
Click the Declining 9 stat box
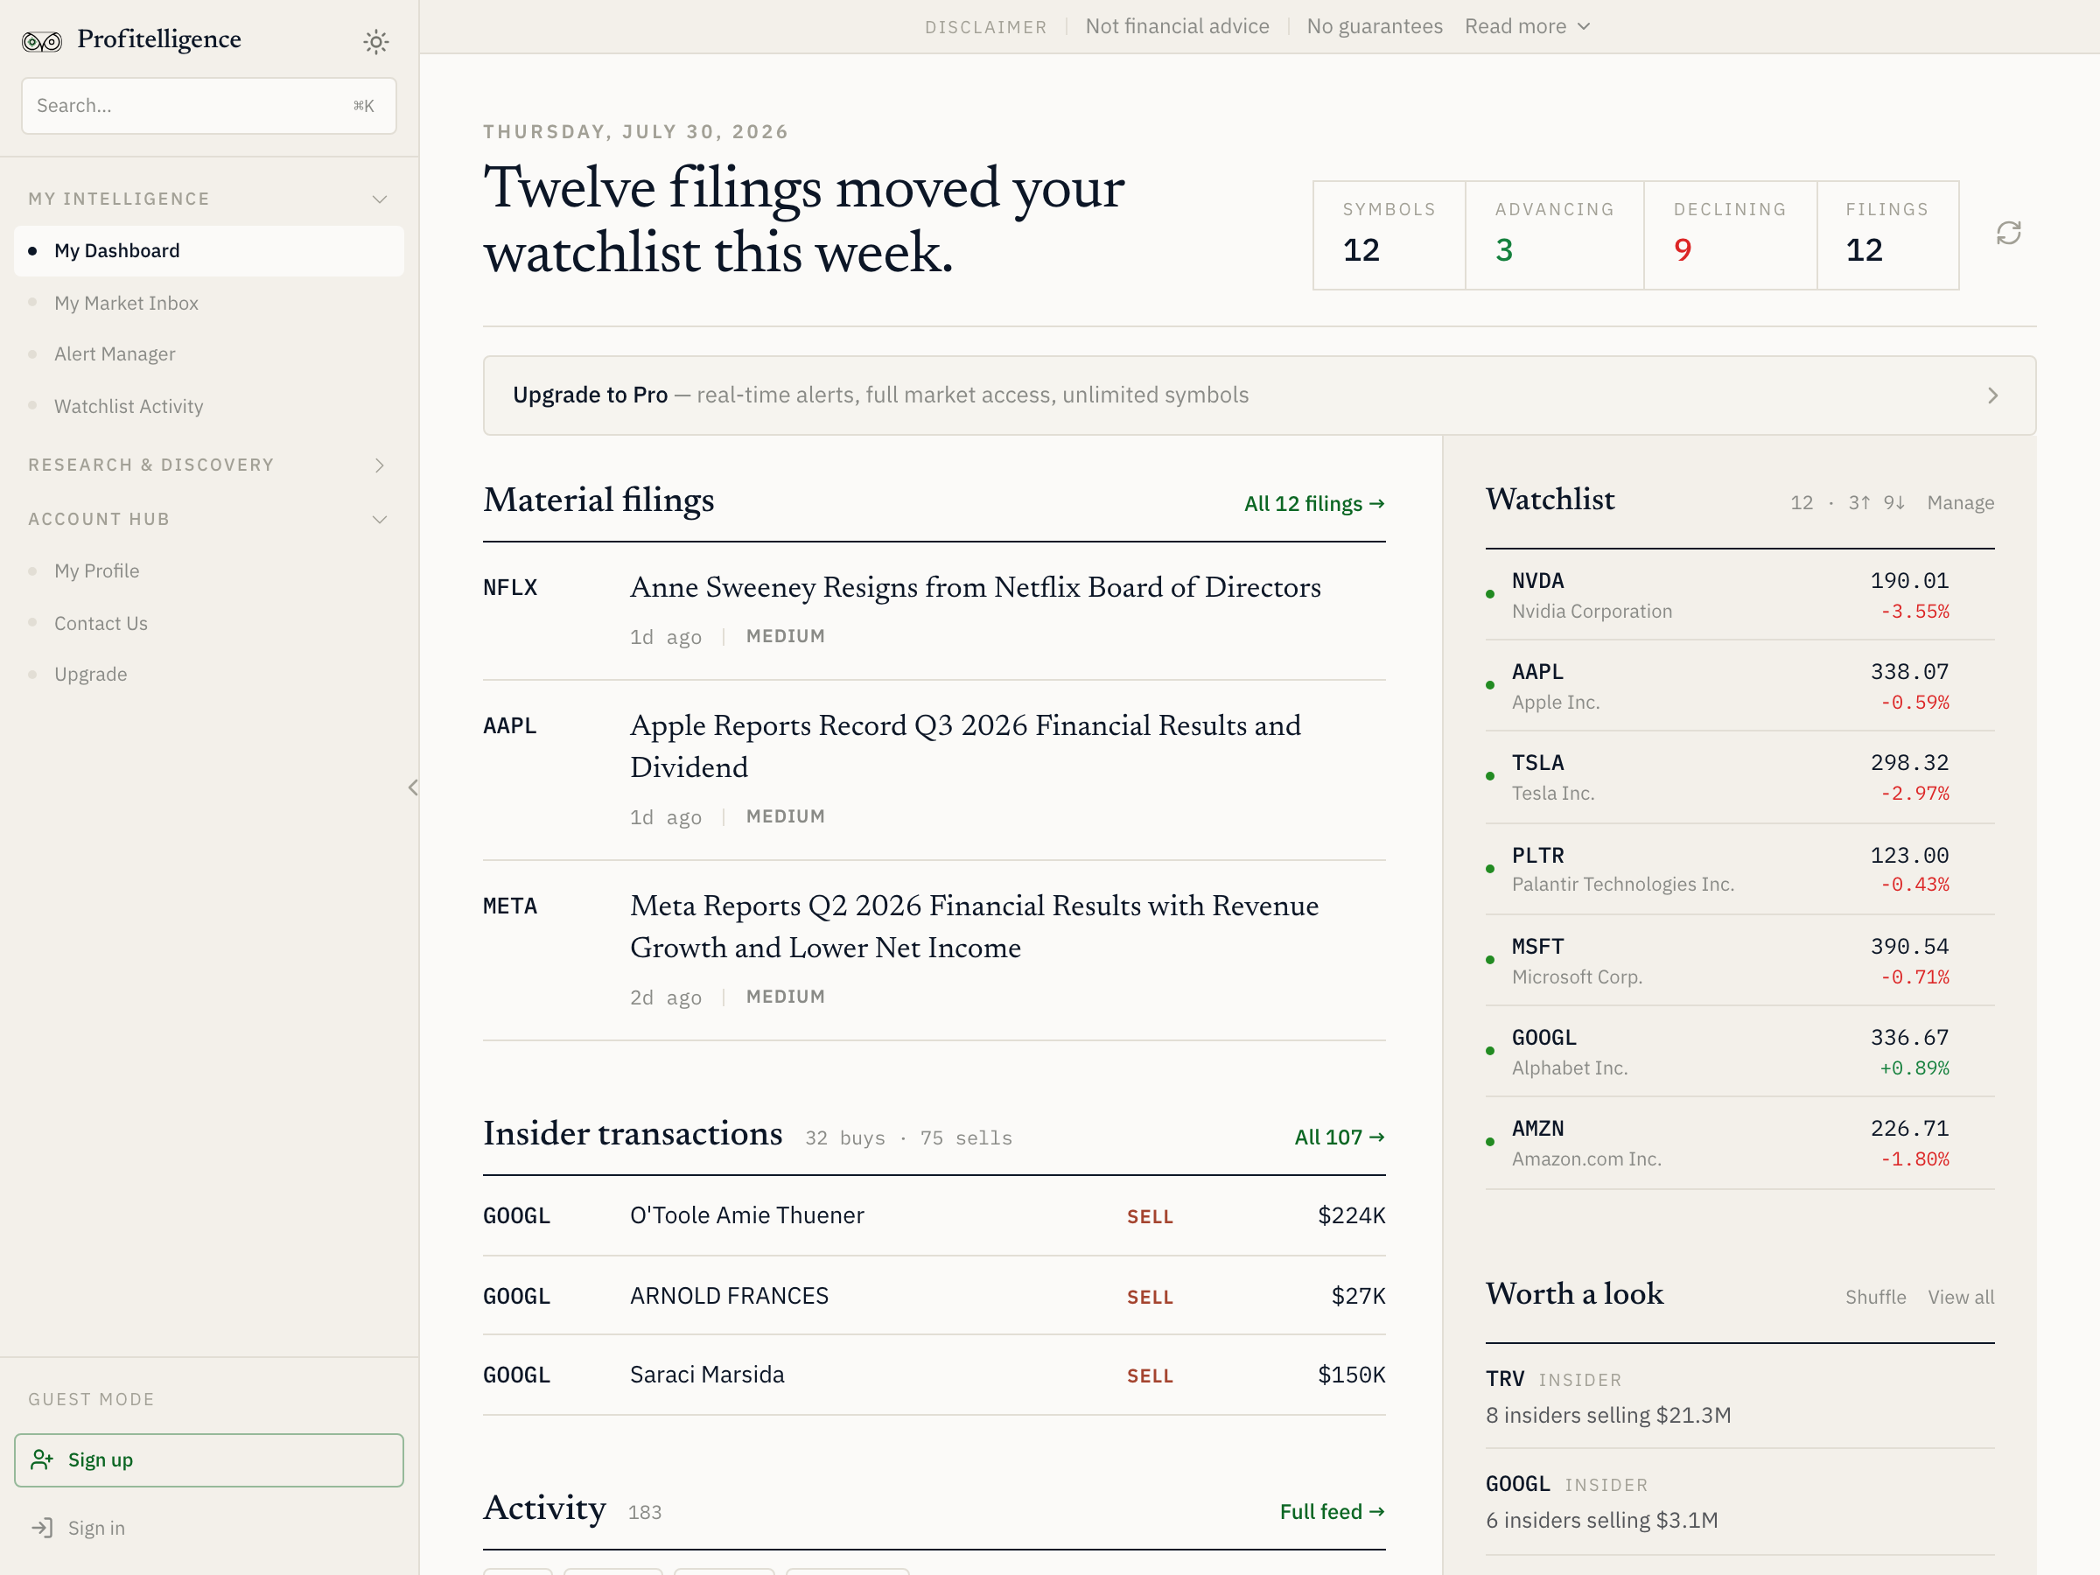1730,235
